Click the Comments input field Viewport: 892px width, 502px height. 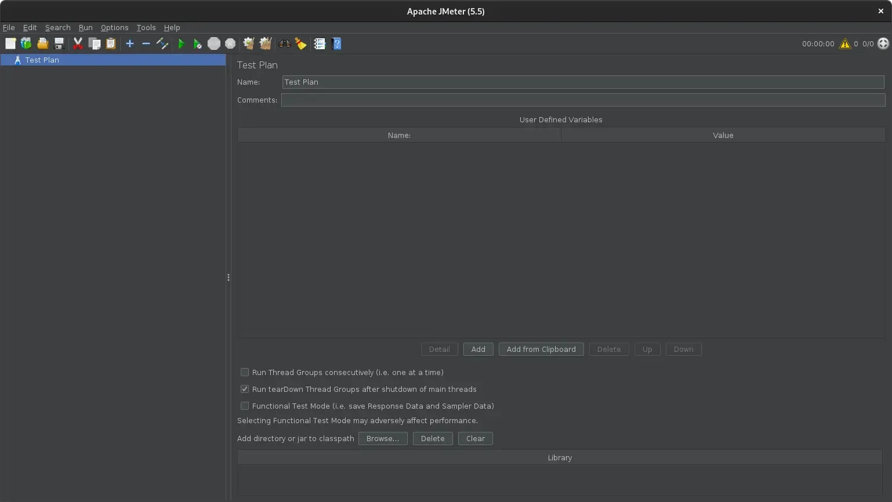tap(583, 100)
